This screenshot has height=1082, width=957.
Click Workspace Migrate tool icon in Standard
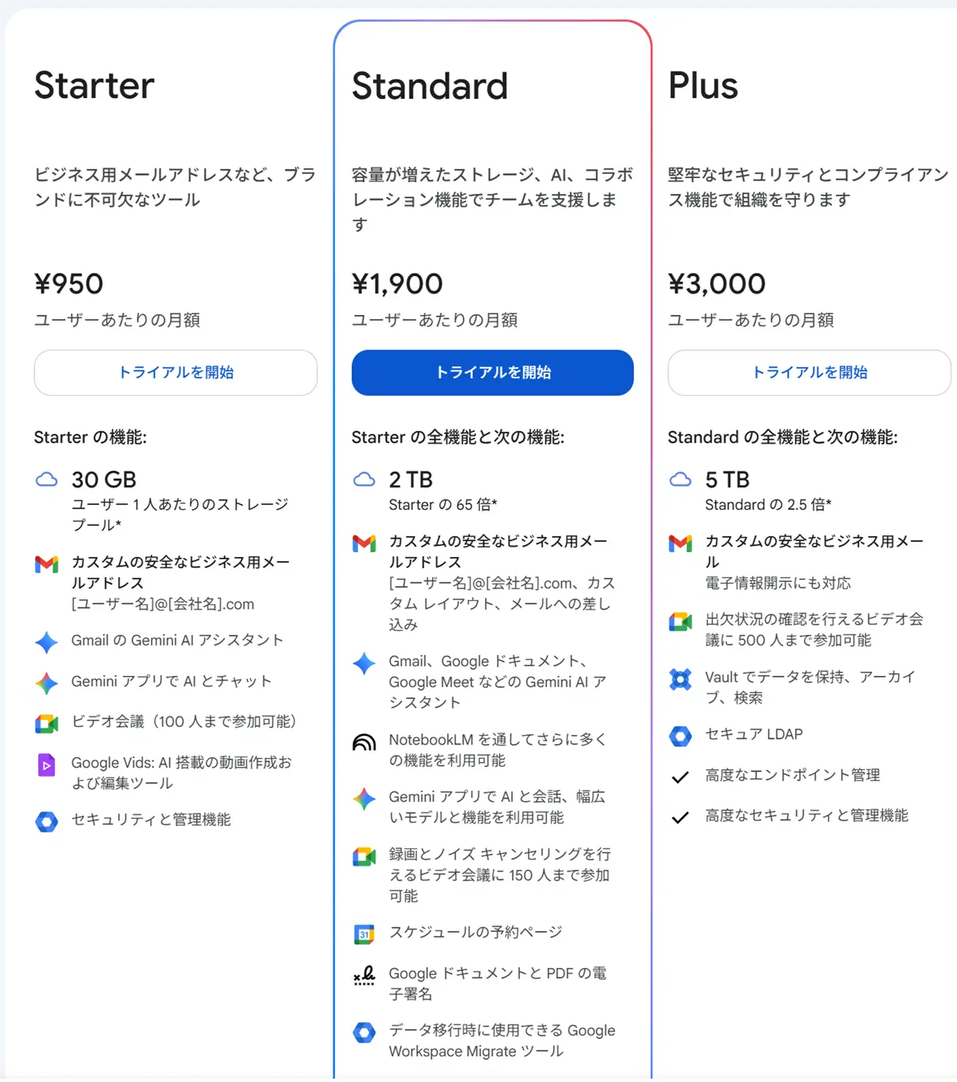coord(364,1033)
